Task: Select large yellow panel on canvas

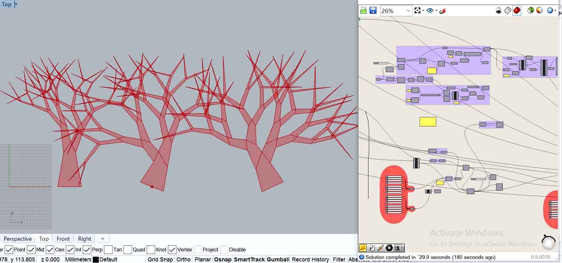Action: tap(428, 122)
